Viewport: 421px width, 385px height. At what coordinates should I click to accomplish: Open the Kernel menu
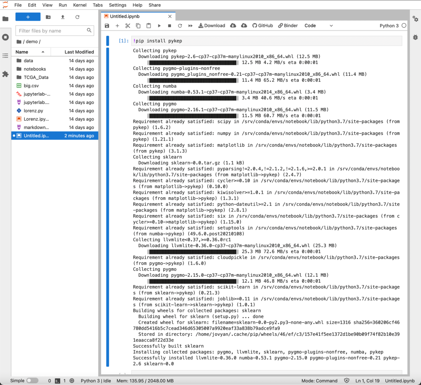[80, 5]
